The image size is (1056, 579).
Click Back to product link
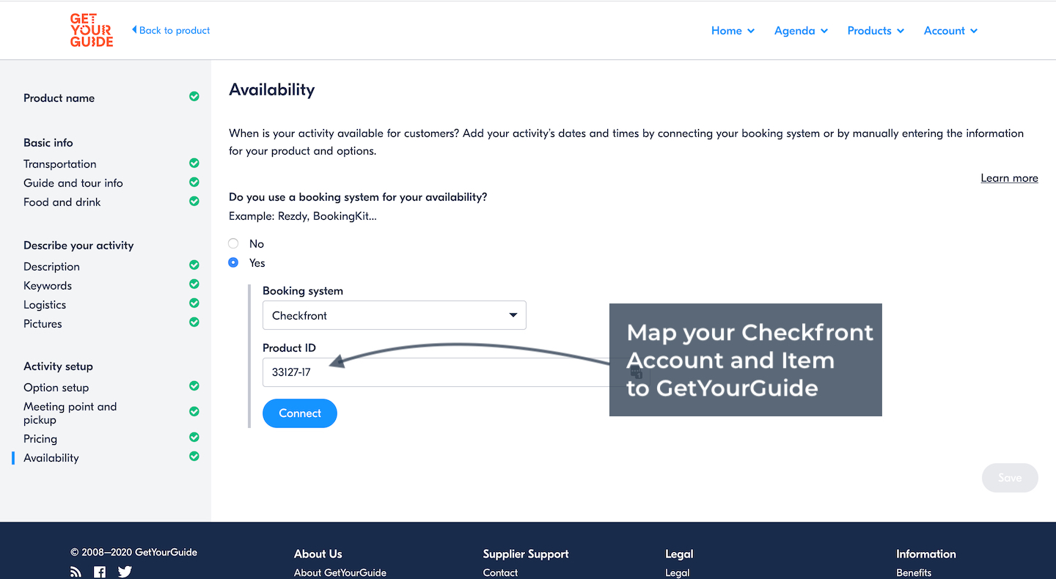(171, 30)
